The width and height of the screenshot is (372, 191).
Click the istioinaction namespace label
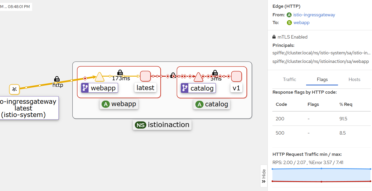(162, 125)
